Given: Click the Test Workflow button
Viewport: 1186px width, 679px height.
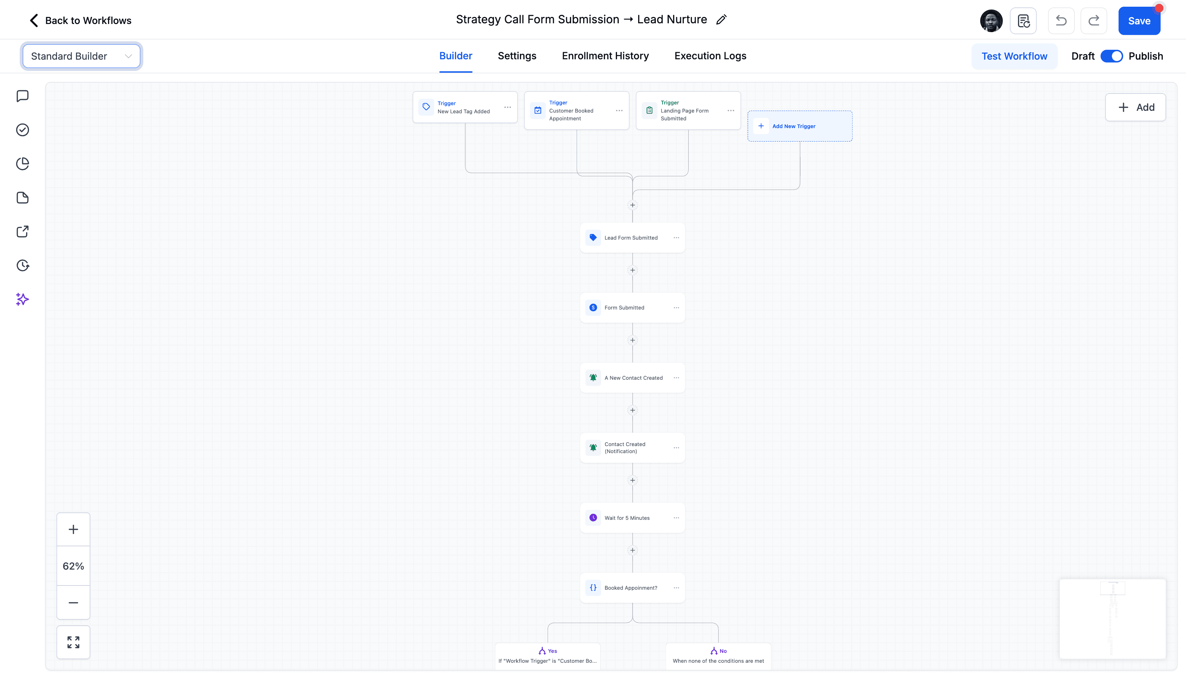Looking at the screenshot, I should point(1014,56).
